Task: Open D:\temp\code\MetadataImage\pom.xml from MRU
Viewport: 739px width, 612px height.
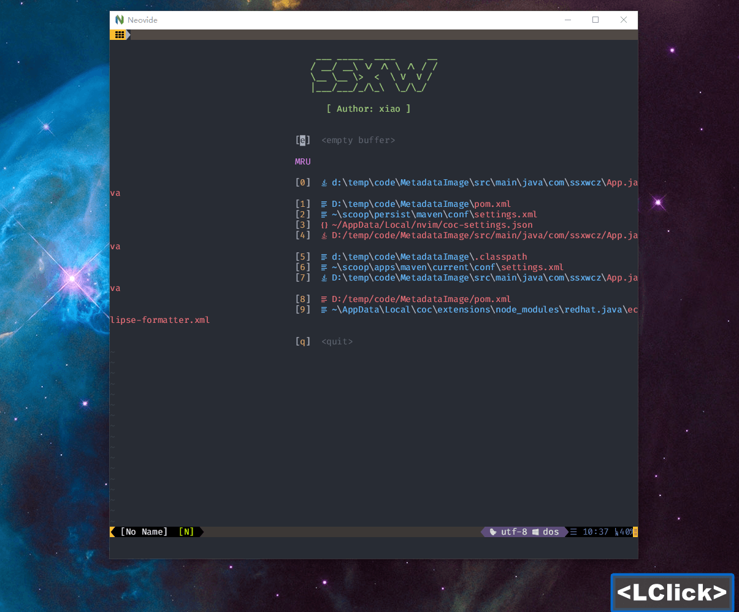Action: tap(421, 204)
